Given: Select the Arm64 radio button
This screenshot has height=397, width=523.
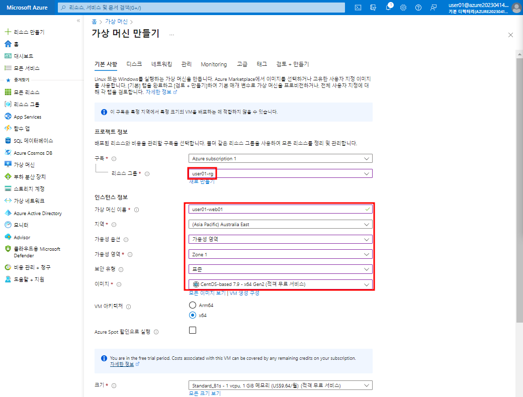Looking at the screenshot, I should tap(193, 305).
